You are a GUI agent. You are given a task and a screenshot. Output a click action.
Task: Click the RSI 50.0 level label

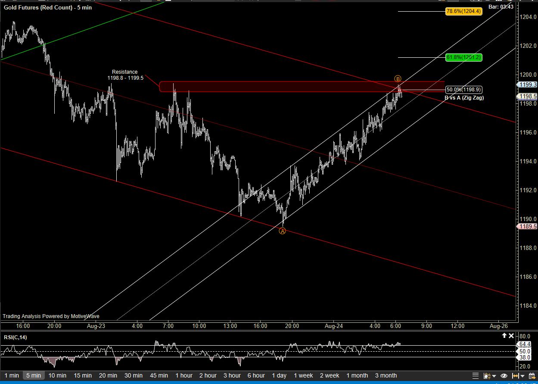(525, 351)
